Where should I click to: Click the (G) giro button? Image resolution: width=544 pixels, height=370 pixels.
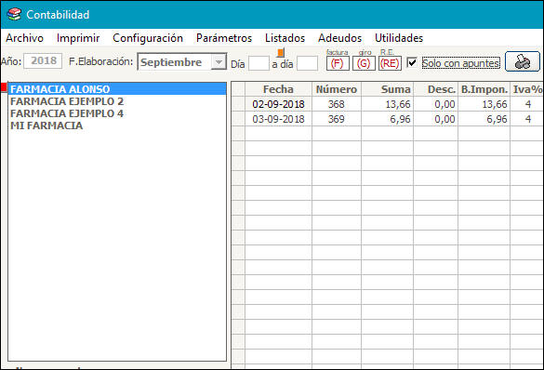coord(364,63)
